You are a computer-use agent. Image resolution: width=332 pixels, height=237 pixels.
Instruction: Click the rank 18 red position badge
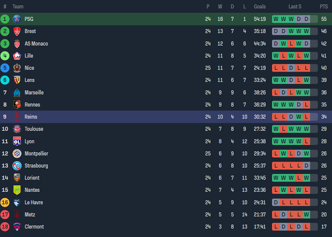[x=5, y=227]
